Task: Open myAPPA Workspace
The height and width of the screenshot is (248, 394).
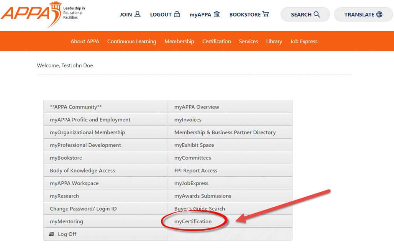Action: (105, 183)
